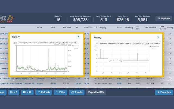The height and width of the screenshot is (109, 174).
Task: Sort by the Inventory column header
Action: (129, 28)
